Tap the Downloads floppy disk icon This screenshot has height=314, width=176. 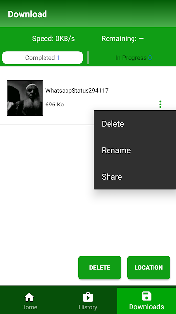pos(147,296)
